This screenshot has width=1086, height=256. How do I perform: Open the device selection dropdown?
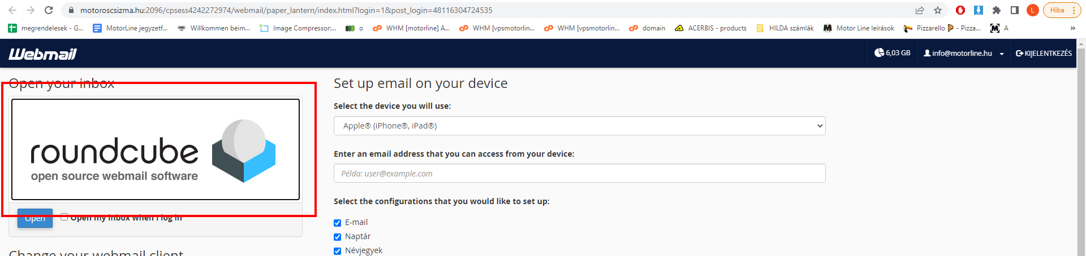coord(579,126)
